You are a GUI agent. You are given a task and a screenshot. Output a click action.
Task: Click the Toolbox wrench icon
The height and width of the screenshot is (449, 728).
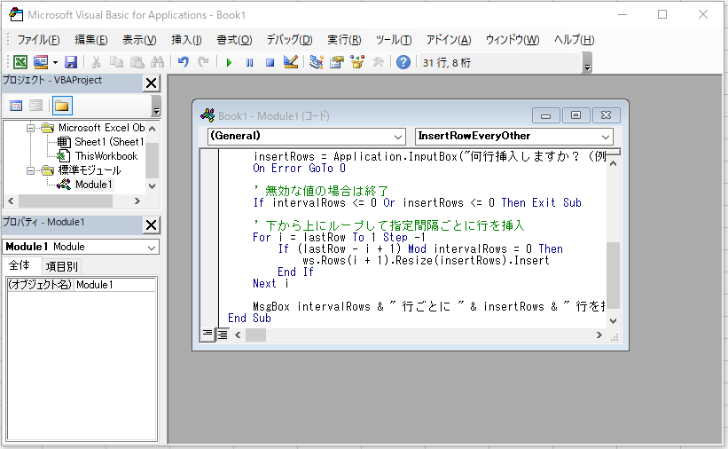point(378,62)
